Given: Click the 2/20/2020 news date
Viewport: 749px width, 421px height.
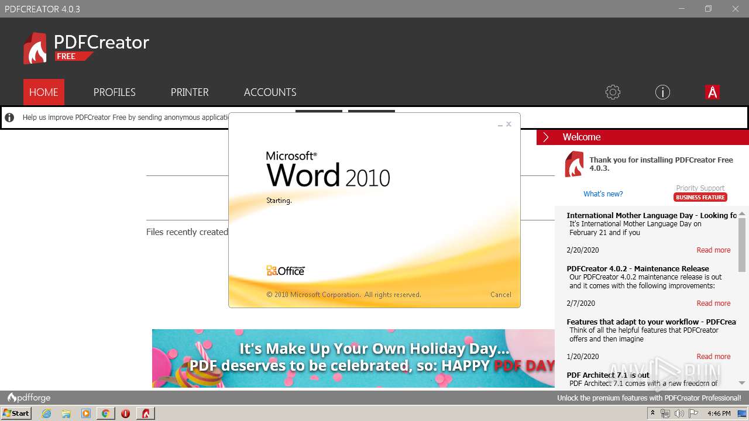Looking at the screenshot, I should (583, 250).
